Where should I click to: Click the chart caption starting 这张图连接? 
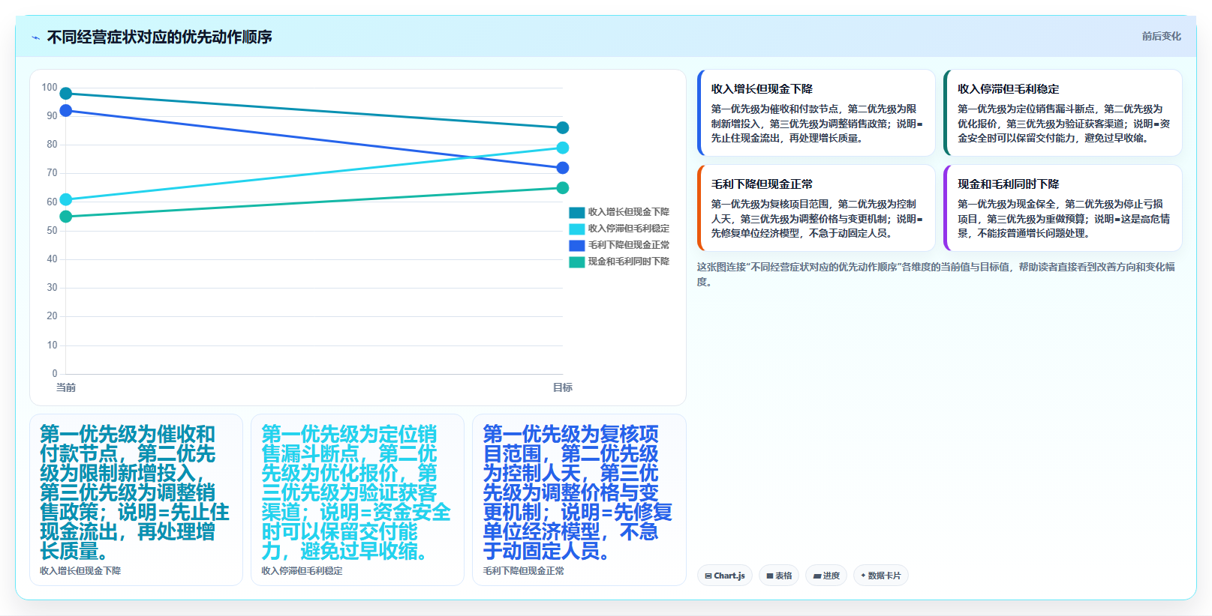pyautogui.click(x=936, y=274)
